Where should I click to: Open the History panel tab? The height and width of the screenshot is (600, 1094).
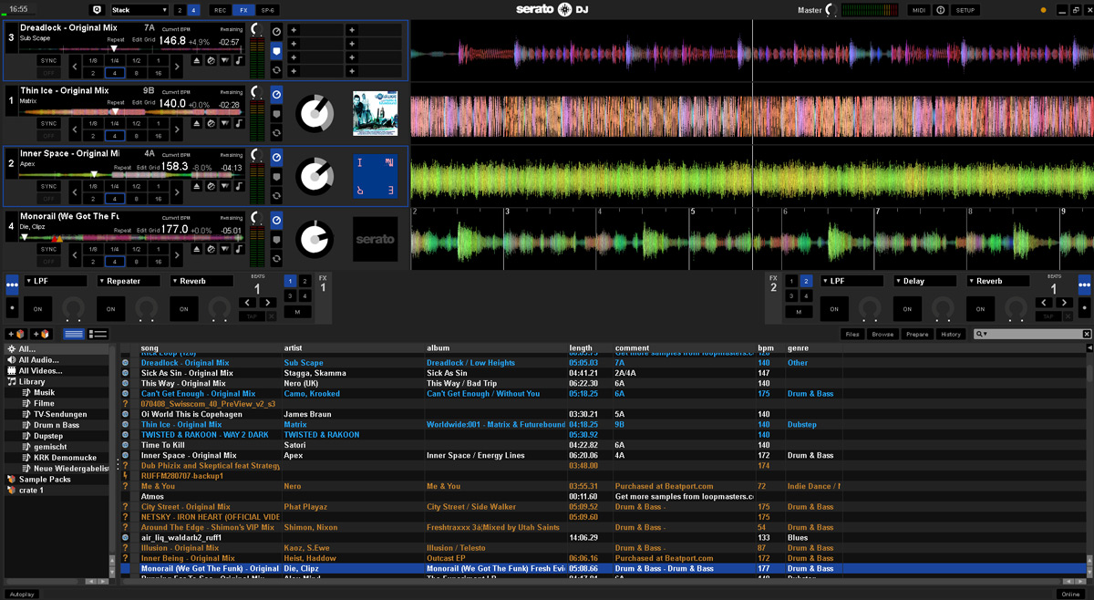pyautogui.click(x=951, y=334)
